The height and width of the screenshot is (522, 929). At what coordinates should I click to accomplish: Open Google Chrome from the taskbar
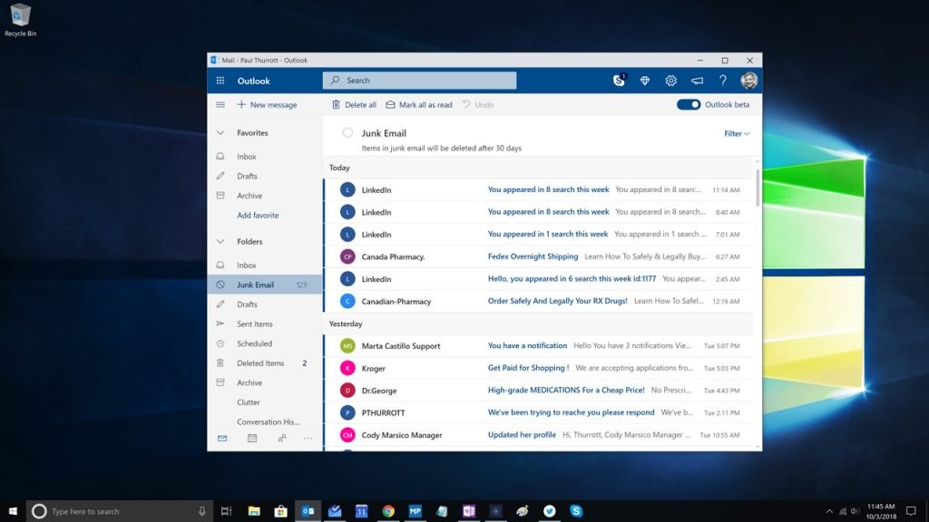coord(388,511)
